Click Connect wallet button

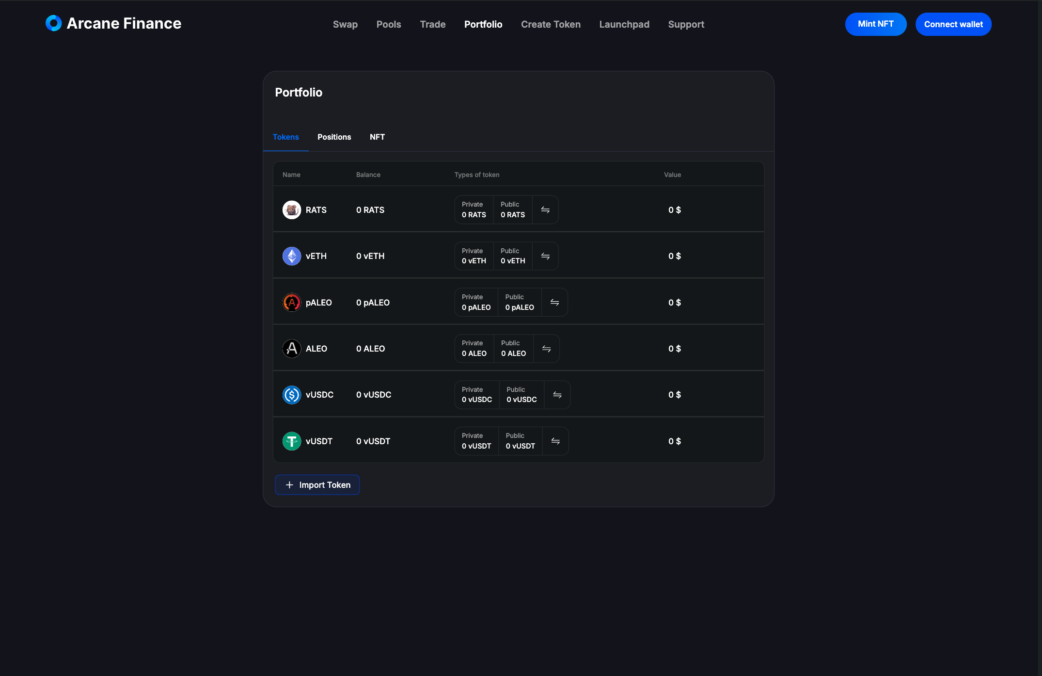pos(953,24)
